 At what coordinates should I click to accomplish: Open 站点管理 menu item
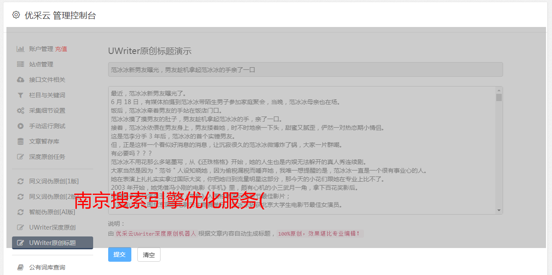[41, 64]
